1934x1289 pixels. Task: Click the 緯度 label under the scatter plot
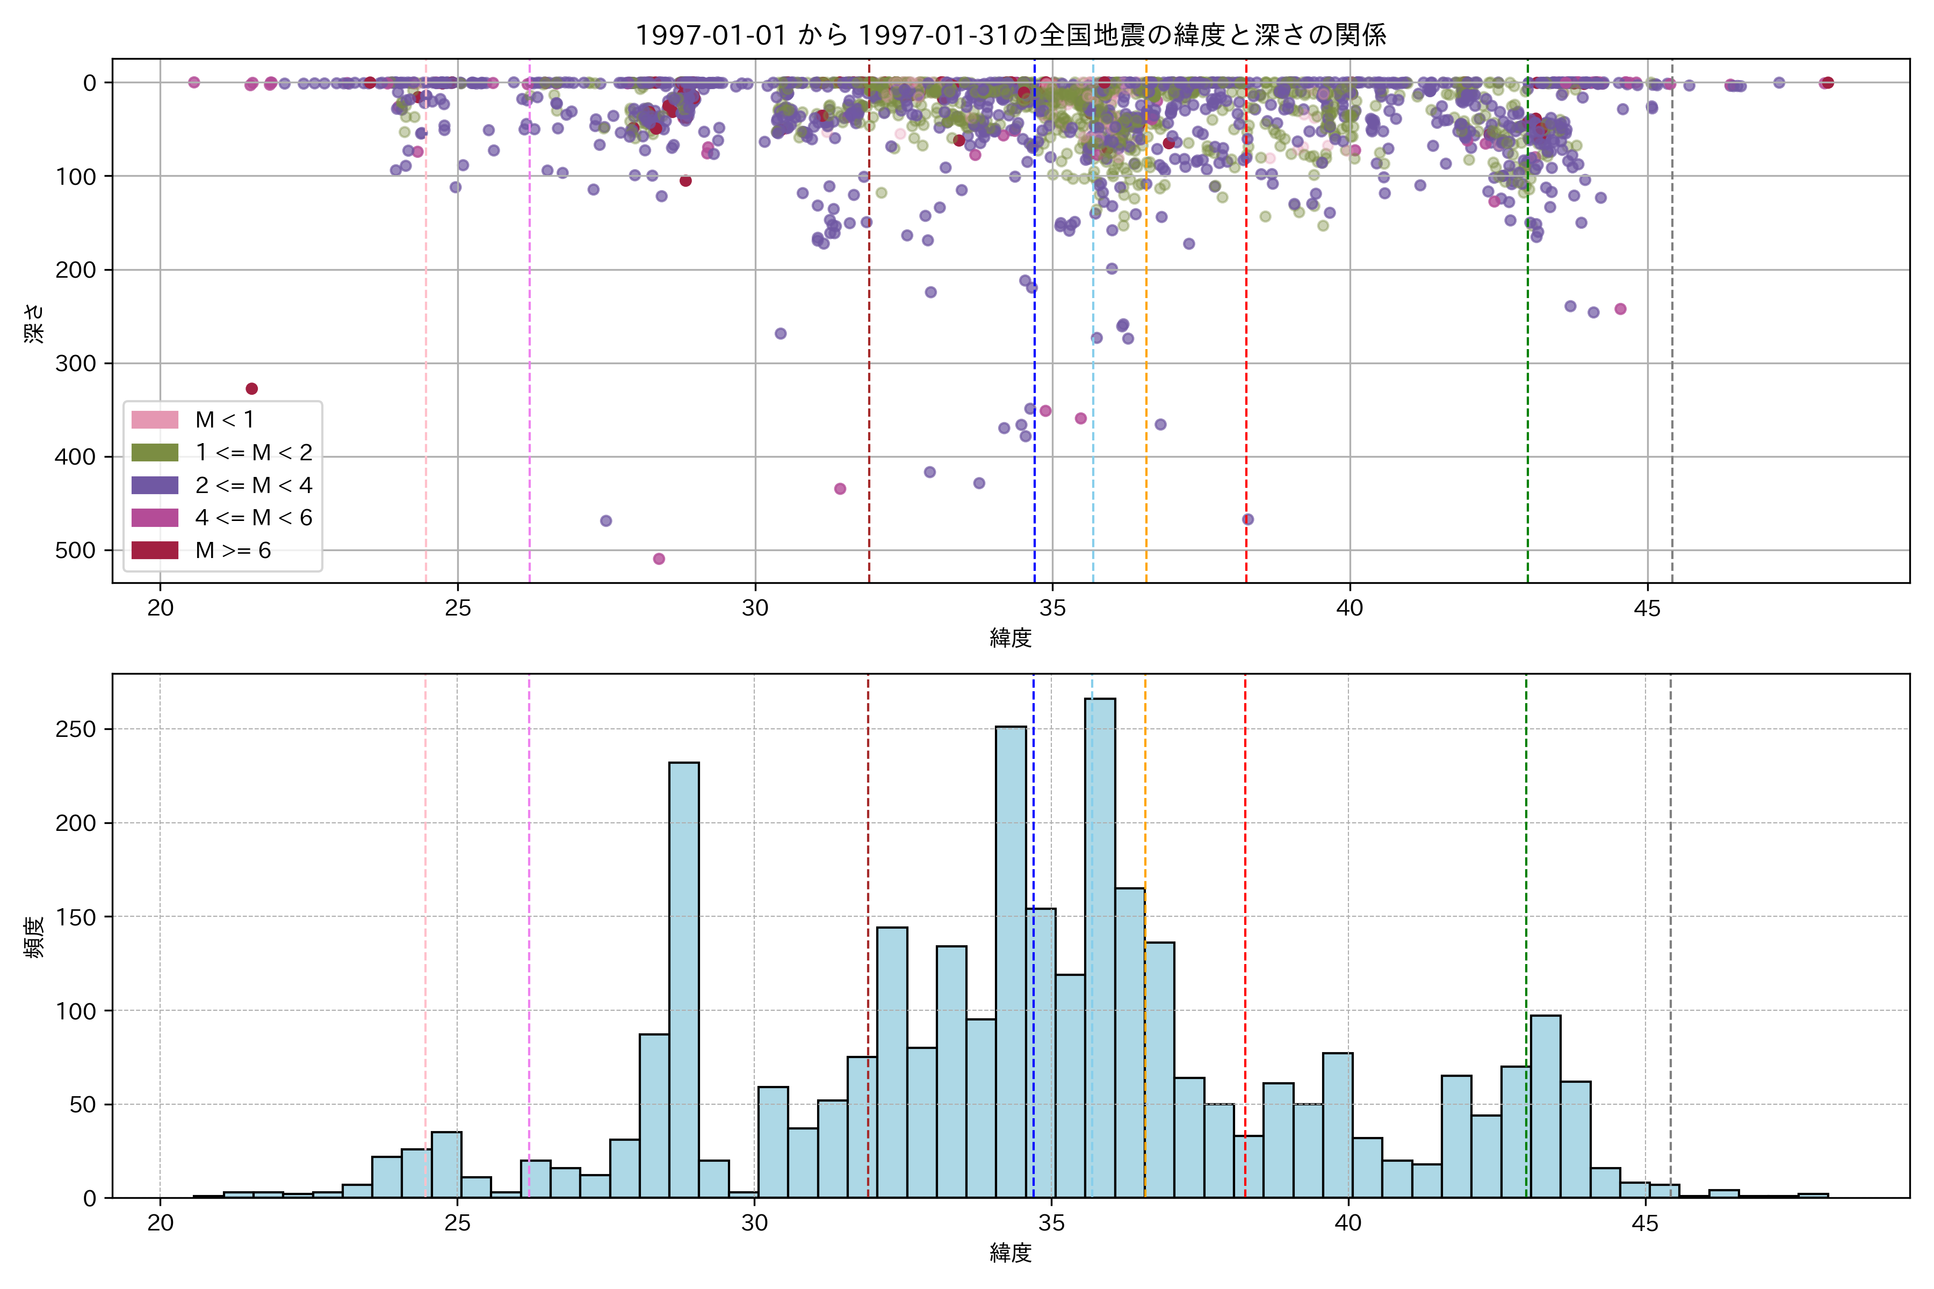[1011, 638]
